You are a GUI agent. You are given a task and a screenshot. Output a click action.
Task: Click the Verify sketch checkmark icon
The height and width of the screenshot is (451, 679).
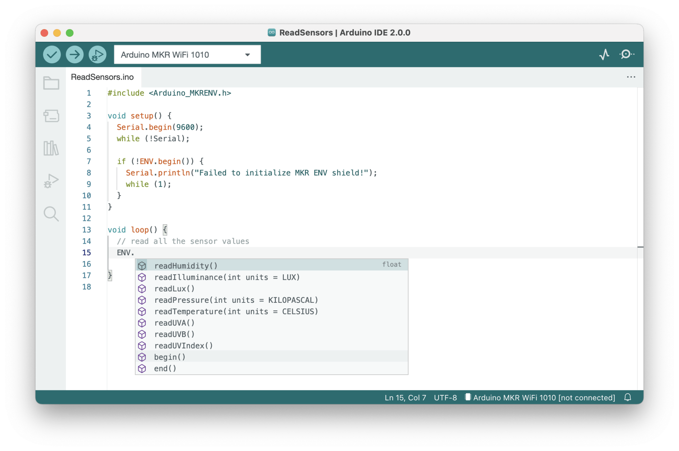pyautogui.click(x=52, y=54)
